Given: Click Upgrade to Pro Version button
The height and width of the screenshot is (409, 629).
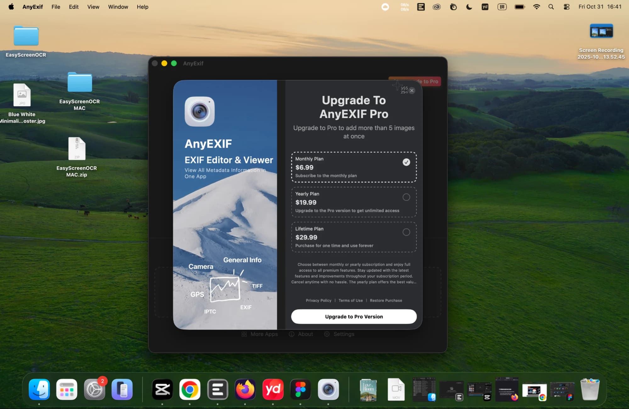Looking at the screenshot, I should pos(354,316).
